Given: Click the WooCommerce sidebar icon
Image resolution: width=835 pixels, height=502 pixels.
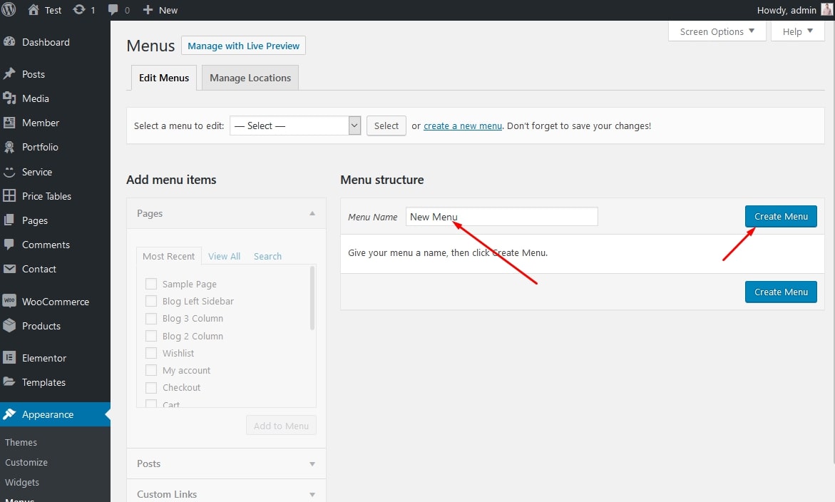Looking at the screenshot, I should (x=9, y=302).
